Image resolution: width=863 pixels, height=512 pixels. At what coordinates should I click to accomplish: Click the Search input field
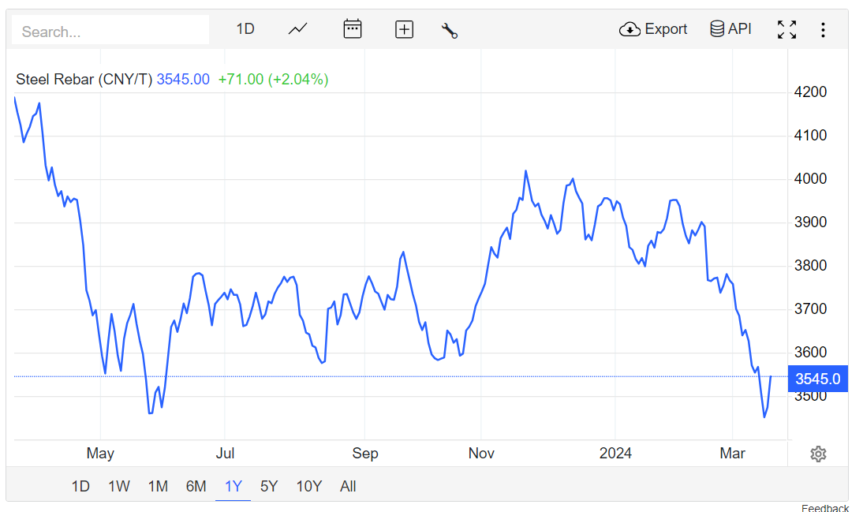coord(110,32)
